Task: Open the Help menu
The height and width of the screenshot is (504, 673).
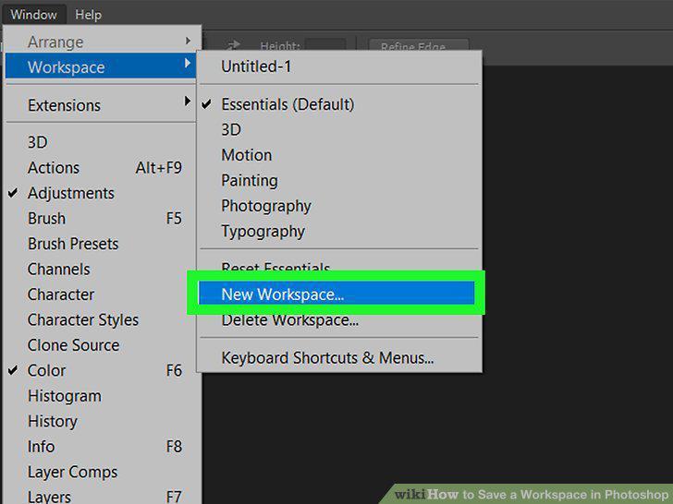Action: pyautogui.click(x=88, y=14)
